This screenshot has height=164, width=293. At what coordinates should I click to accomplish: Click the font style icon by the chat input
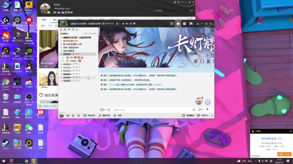109,110
